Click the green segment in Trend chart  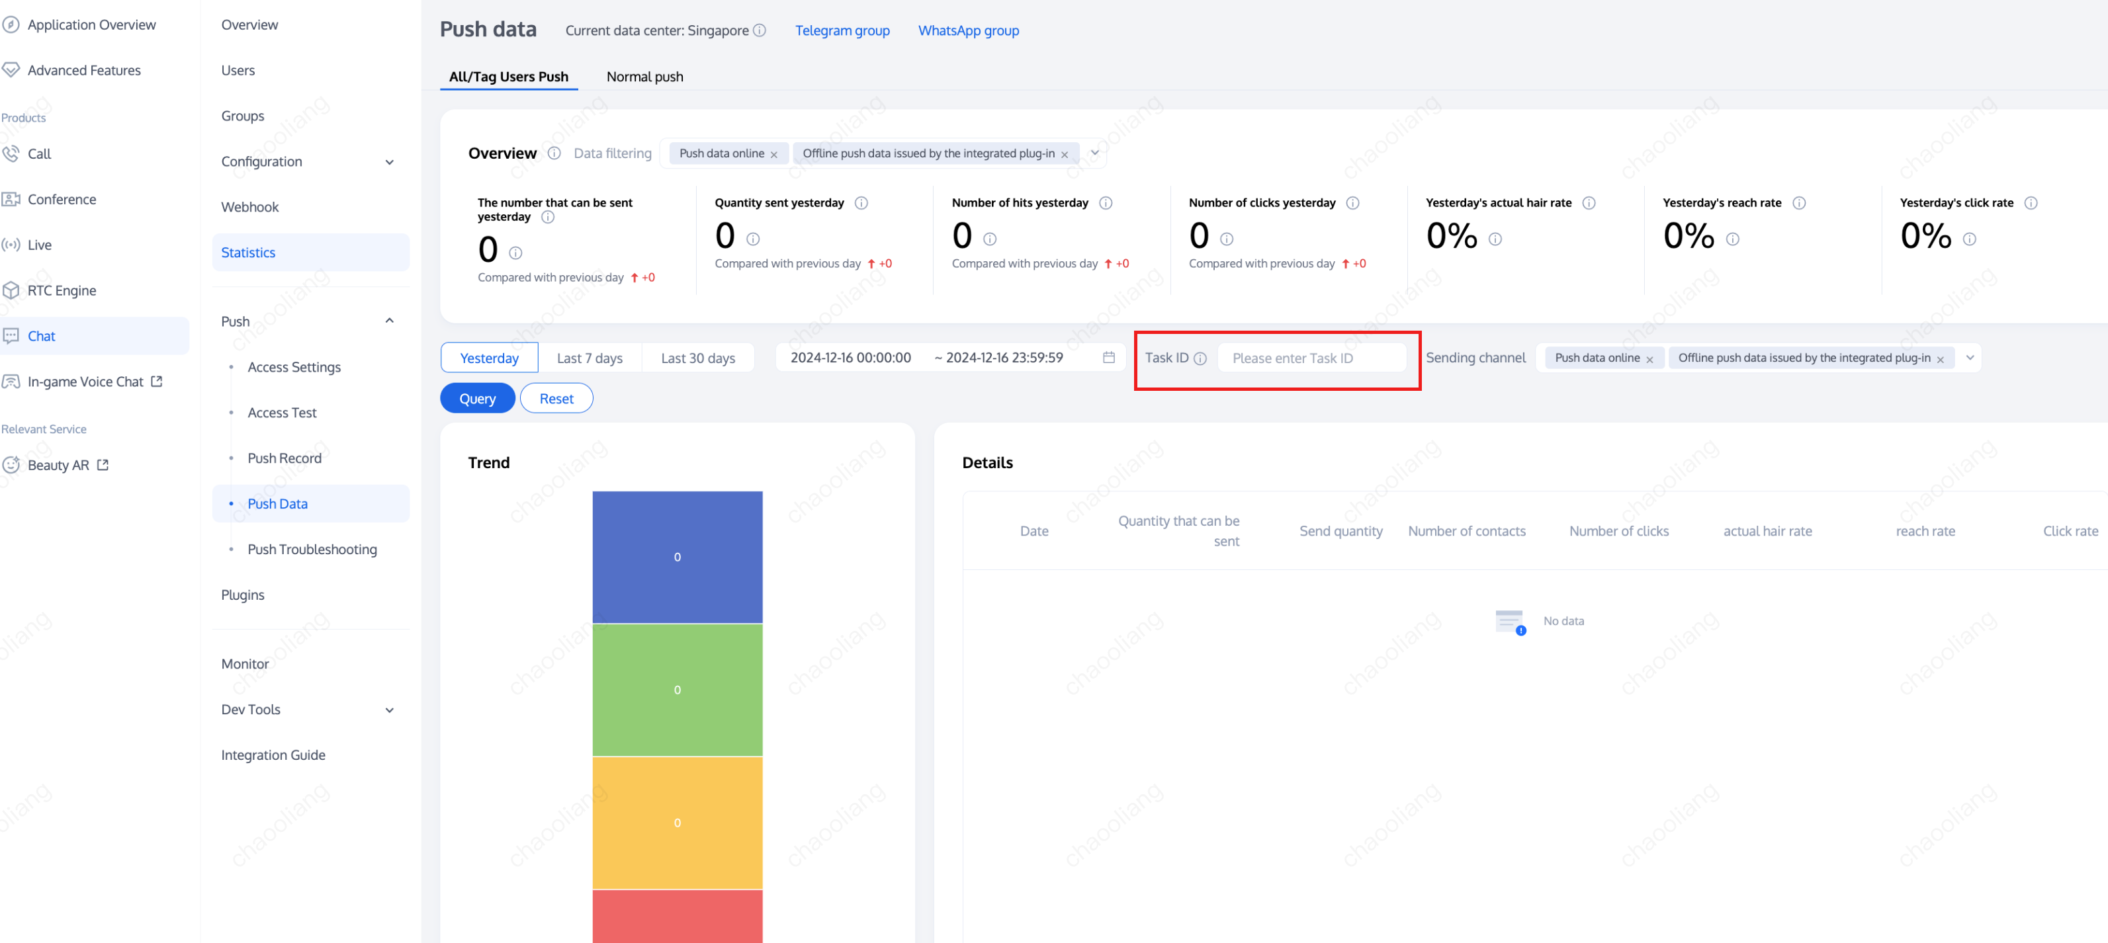point(677,690)
